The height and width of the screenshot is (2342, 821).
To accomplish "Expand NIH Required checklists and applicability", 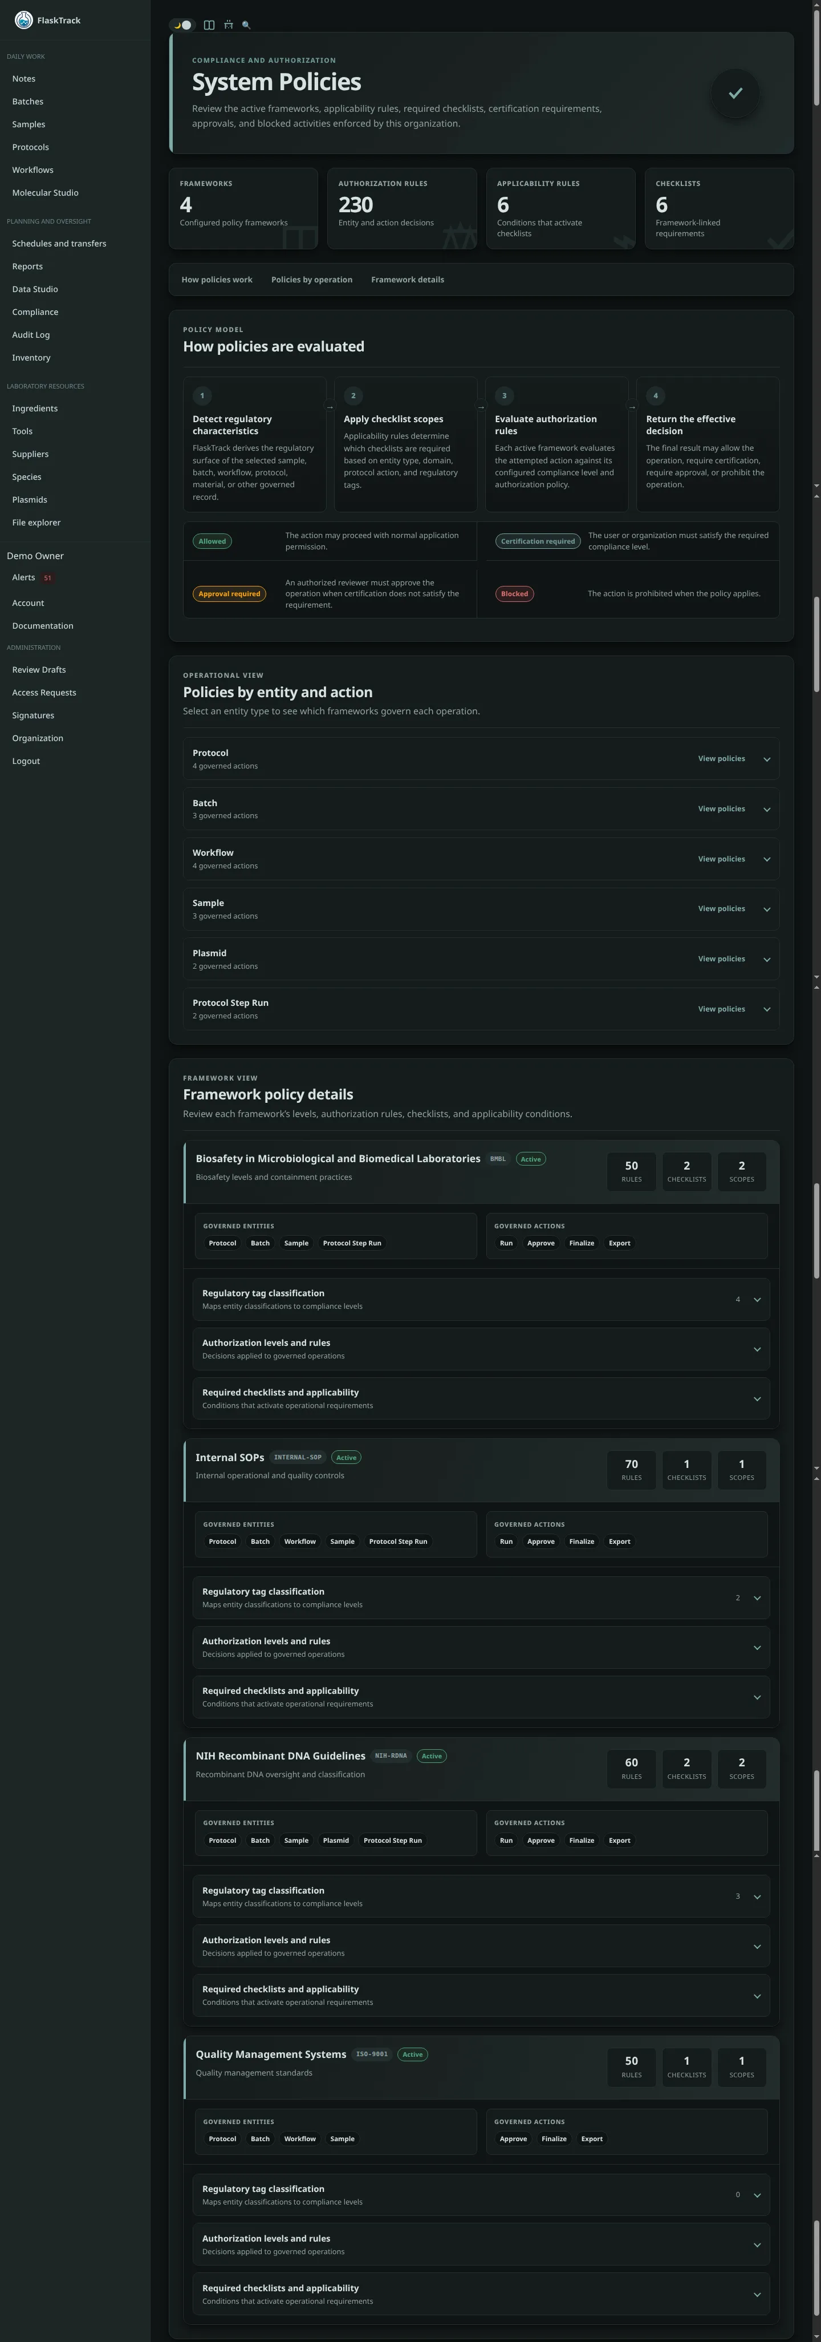I will click(481, 1996).
